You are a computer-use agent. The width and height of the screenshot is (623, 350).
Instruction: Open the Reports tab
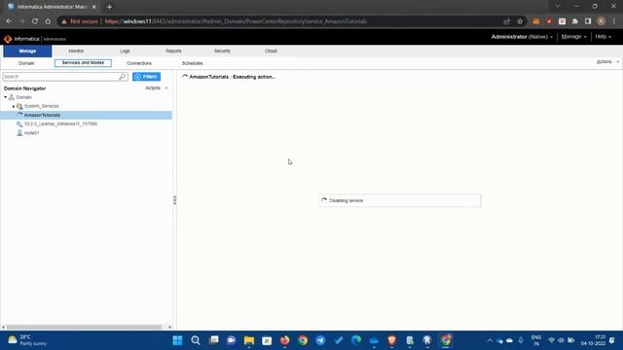click(173, 51)
